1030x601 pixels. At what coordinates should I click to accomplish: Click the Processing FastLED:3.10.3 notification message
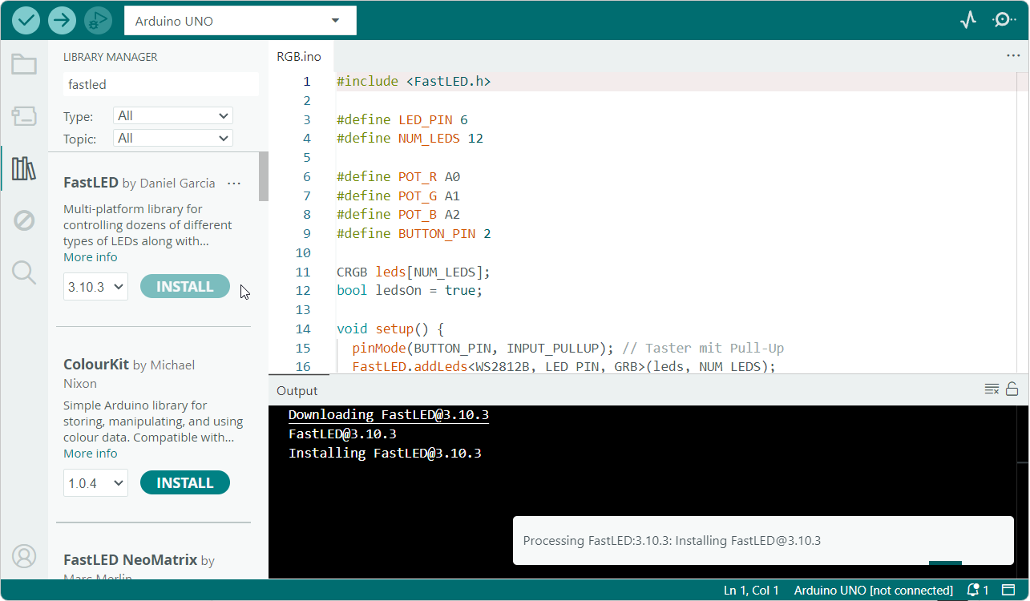[672, 541]
